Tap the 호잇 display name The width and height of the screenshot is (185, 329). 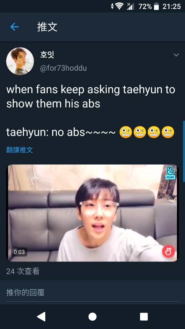tap(47, 55)
